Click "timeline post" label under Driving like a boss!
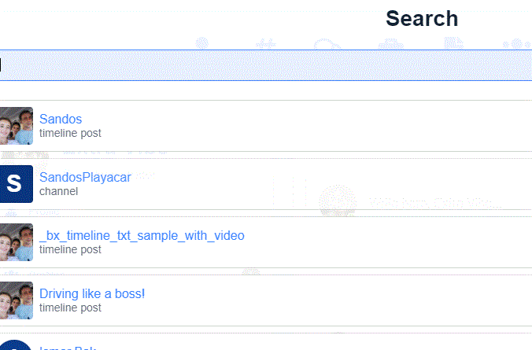This screenshot has width=532, height=350. point(70,308)
